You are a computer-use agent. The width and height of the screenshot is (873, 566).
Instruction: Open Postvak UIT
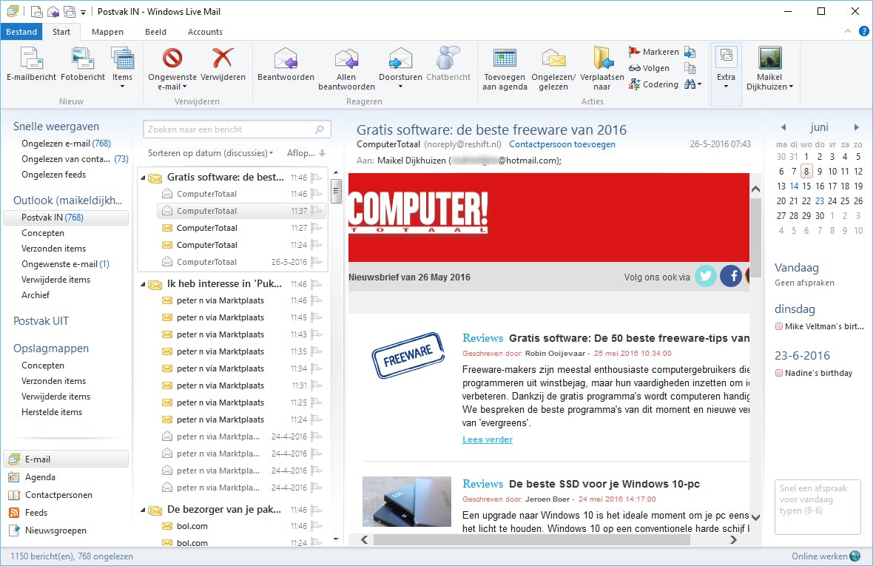(41, 320)
